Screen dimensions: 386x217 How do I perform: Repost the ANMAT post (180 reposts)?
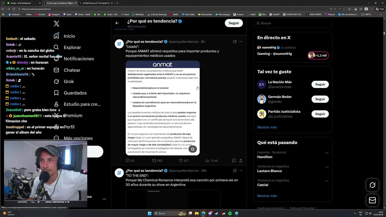[x=157, y=161]
